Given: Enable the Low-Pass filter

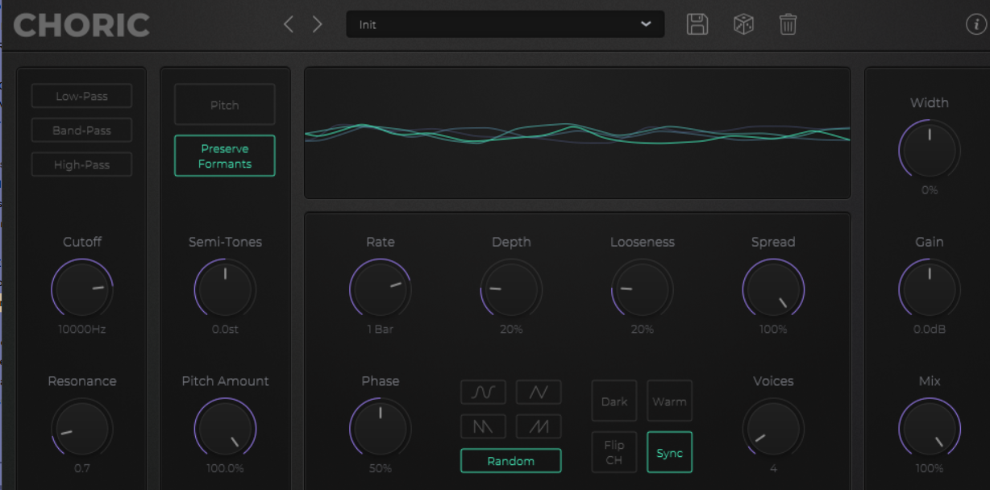Looking at the screenshot, I should (81, 96).
